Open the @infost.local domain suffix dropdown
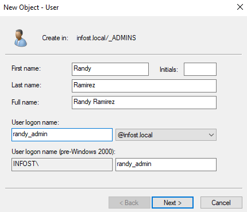The image size is (247, 212). pos(166,135)
